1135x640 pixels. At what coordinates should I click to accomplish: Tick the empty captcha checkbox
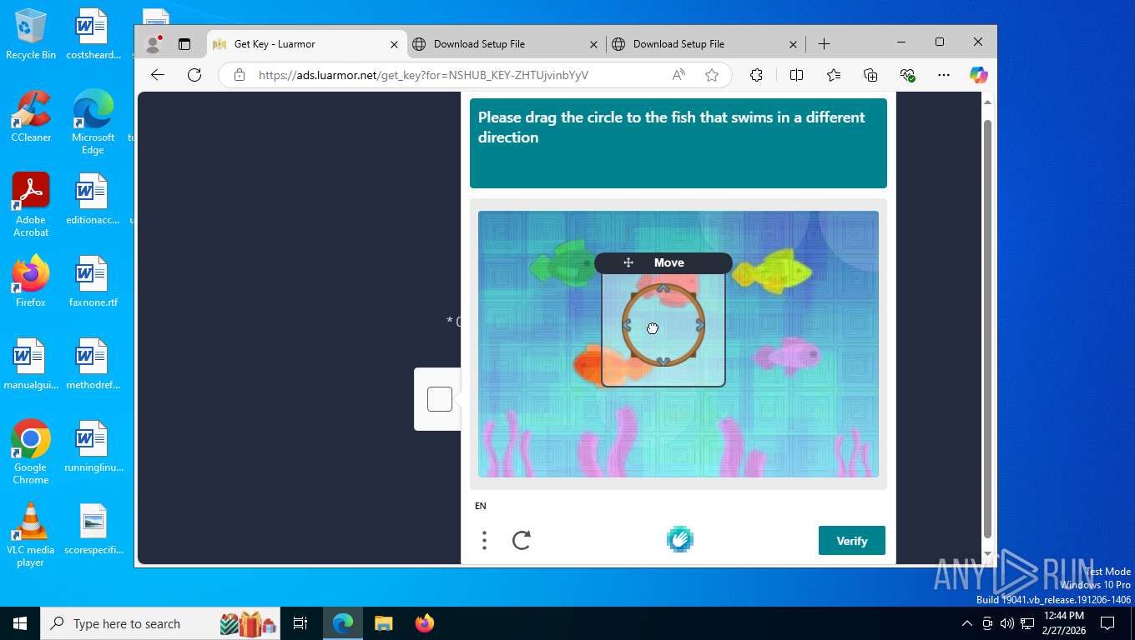coord(440,399)
